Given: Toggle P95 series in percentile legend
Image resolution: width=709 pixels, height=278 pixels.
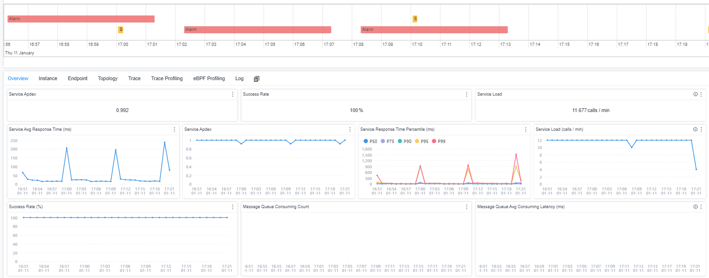Looking at the screenshot, I should [422, 141].
